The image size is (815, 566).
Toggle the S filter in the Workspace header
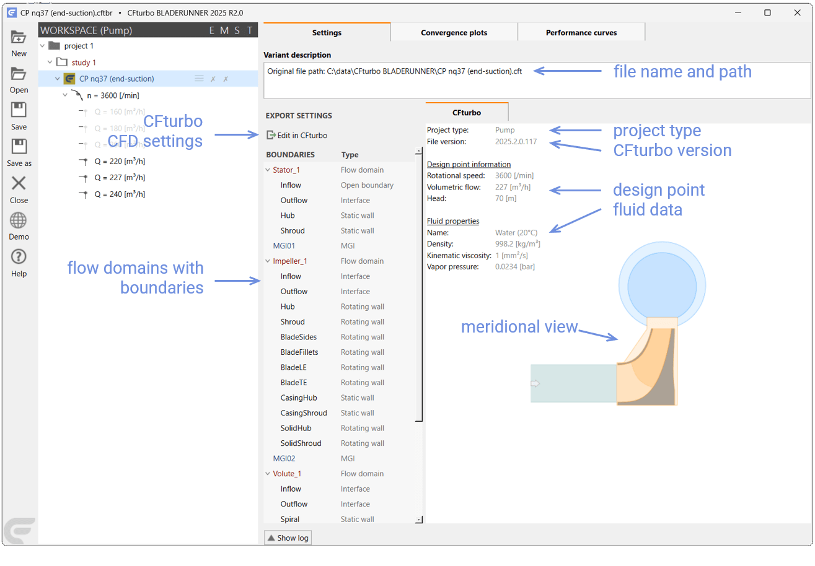[x=237, y=30]
